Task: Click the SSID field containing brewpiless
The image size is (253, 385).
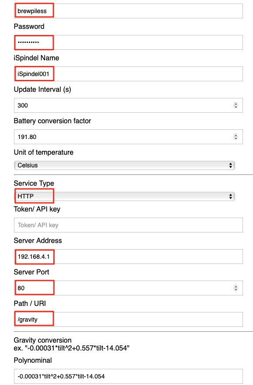Action: coord(128,11)
